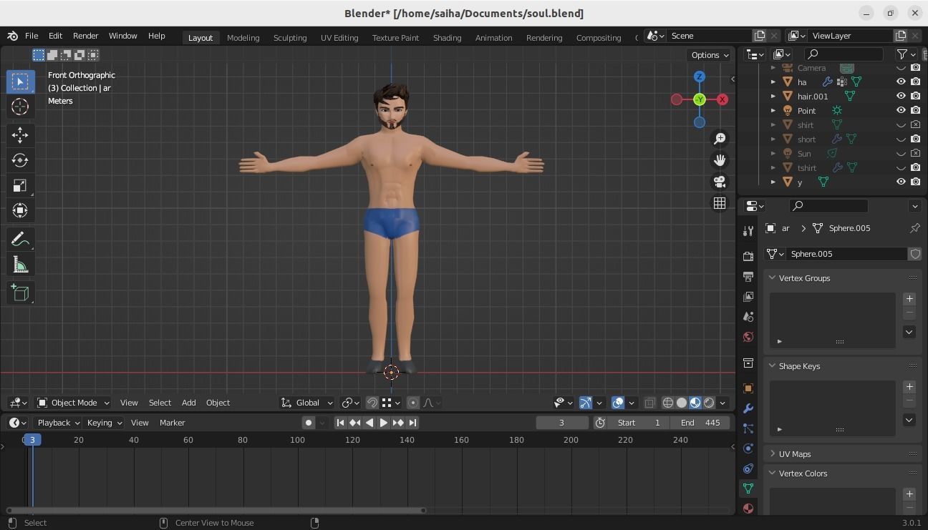Open the Global transform orientation dropdown
This screenshot has height=530, width=928.
click(307, 403)
